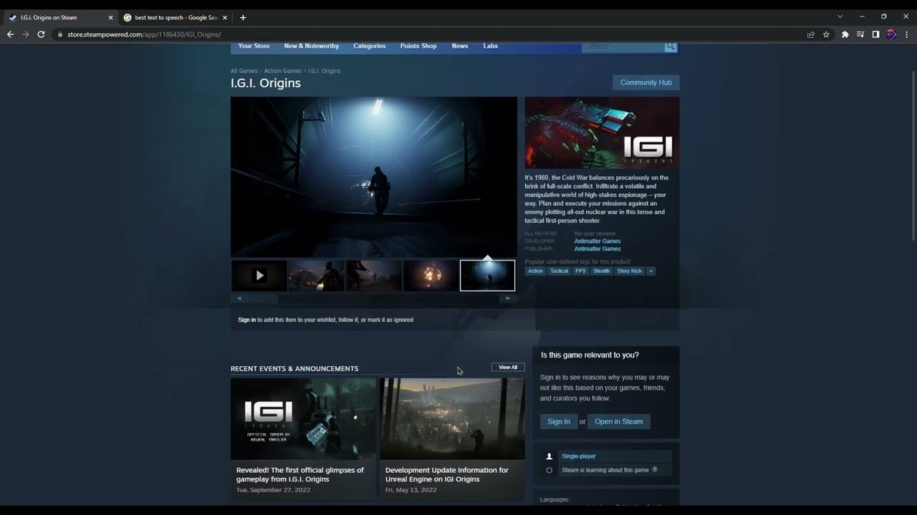Open the Categories menu
Image resolution: width=917 pixels, height=515 pixels.
370,46
